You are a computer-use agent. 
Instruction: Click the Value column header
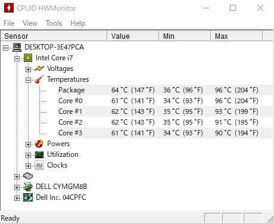[133, 36]
